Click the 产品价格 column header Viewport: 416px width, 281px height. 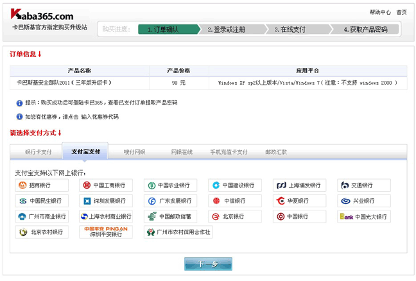click(x=178, y=71)
